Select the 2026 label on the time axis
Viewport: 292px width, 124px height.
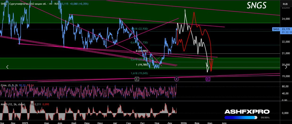point(183,123)
